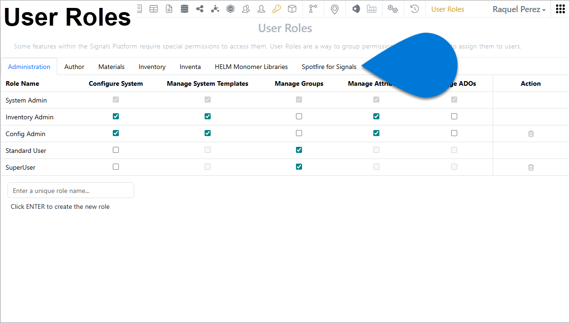Switch to the Materials tab
The width and height of the screenshot is (570, 323).
click(x=111, y=67)
